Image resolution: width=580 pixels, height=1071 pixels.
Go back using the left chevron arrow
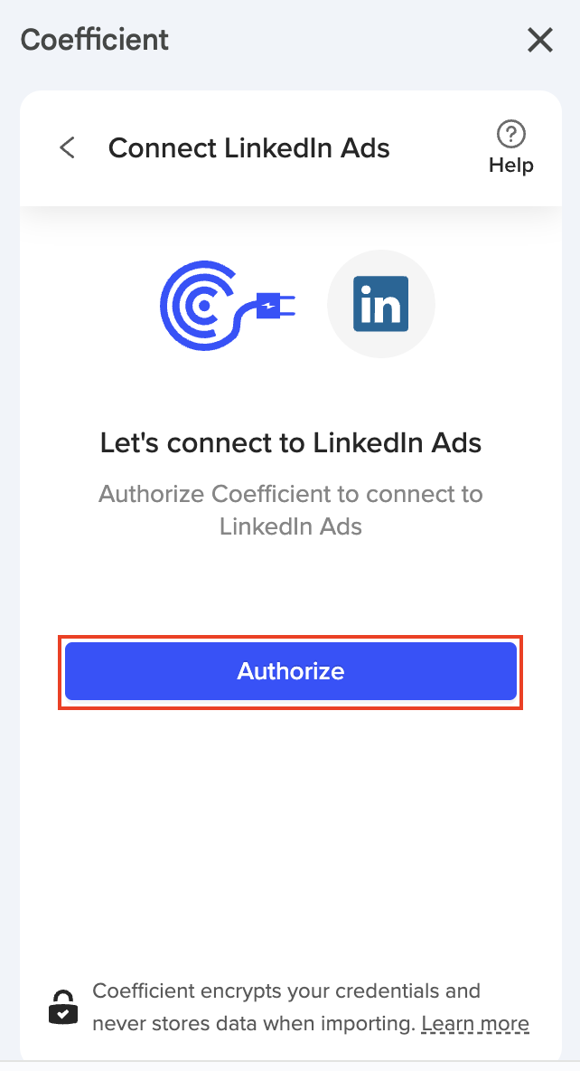[67, 147]
